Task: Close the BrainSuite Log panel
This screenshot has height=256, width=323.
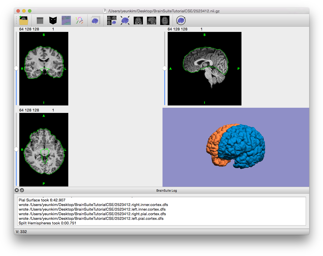Action: click(x=16, y=190)
